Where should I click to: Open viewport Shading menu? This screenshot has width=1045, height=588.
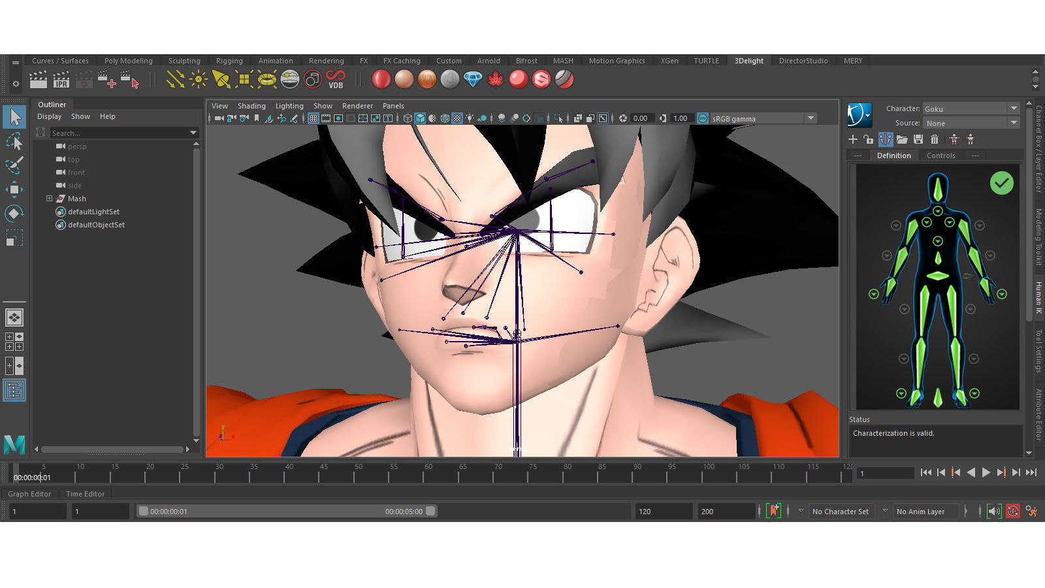click(251, 106)
